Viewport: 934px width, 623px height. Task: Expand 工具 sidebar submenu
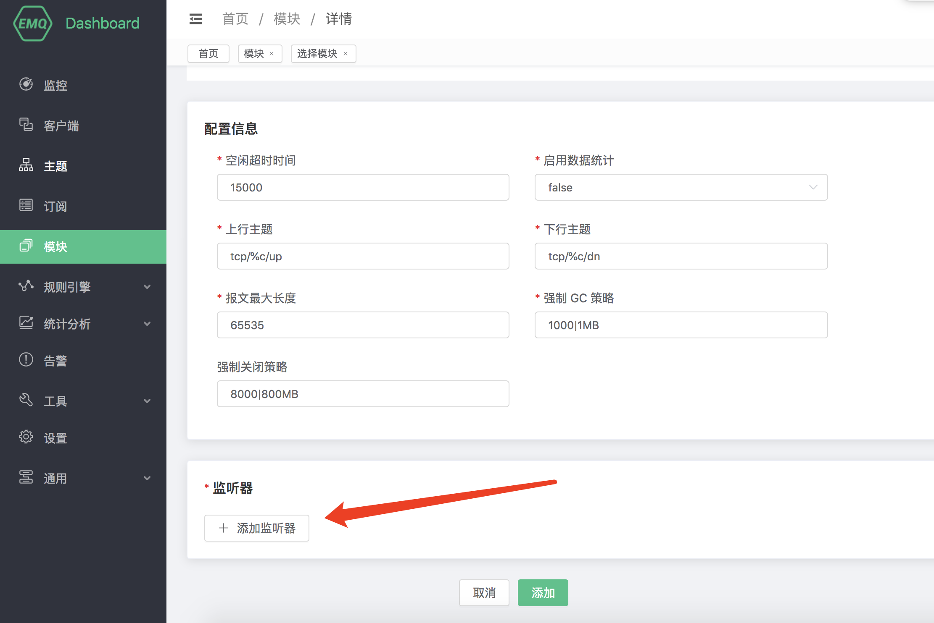click(x=147, y=401)
